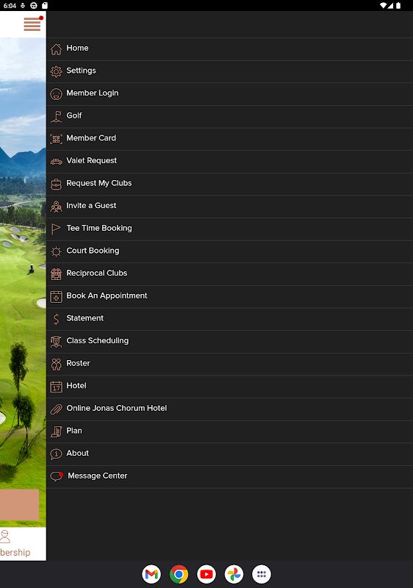Image resolution: width=413 pixels, height=588 pixels.
Task: View Reciprocal Clubs entry
Action: point(230,274)
